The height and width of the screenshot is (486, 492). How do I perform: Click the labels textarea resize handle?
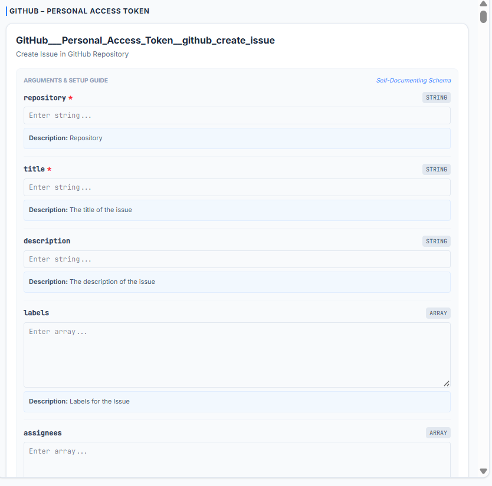447,383
